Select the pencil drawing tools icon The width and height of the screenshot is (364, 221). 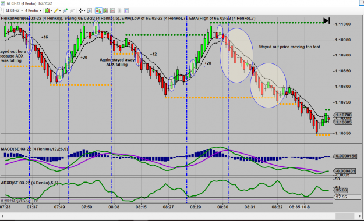click(56, 10)
